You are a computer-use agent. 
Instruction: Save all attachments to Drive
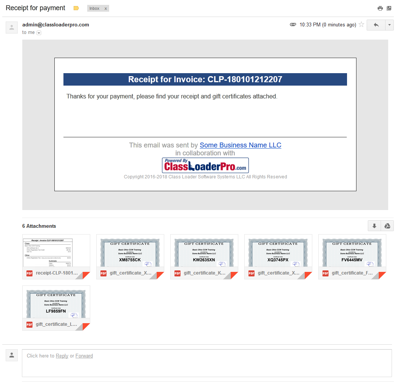[x=387, y=226]
